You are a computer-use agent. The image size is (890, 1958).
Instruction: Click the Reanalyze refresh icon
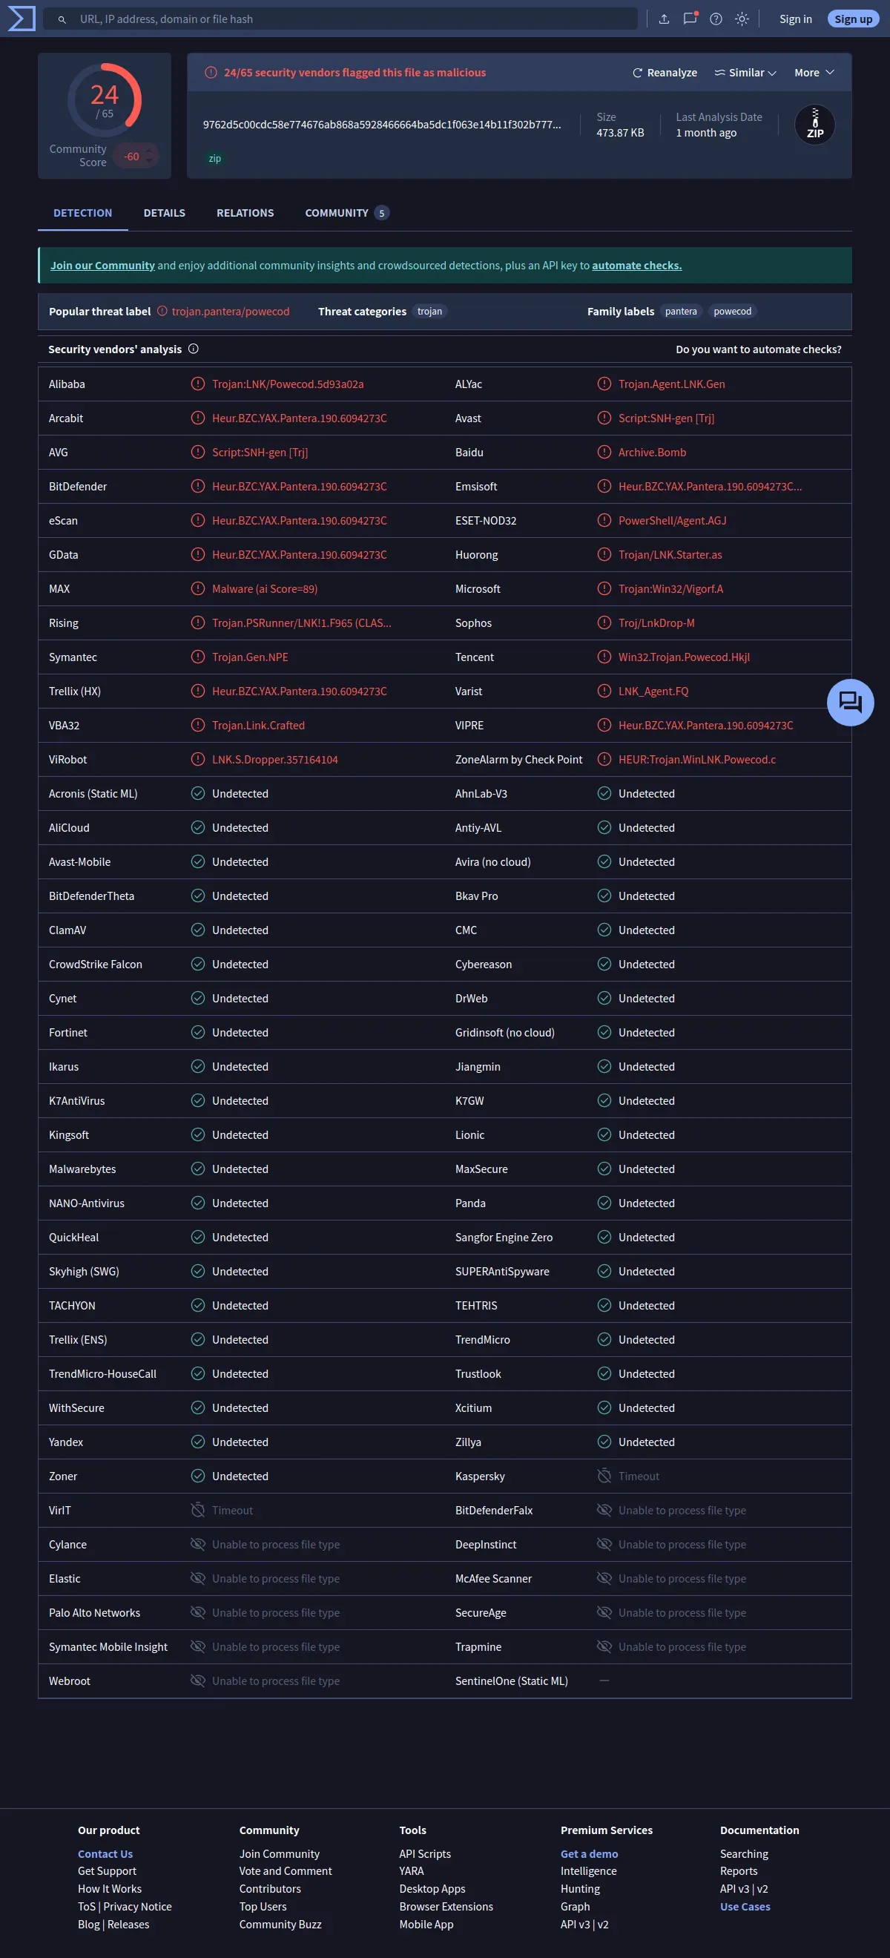pos(637,73)
